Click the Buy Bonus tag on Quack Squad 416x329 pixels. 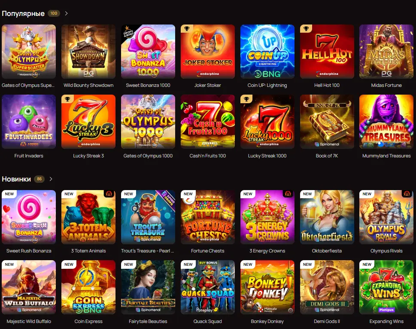click(208, 263)
